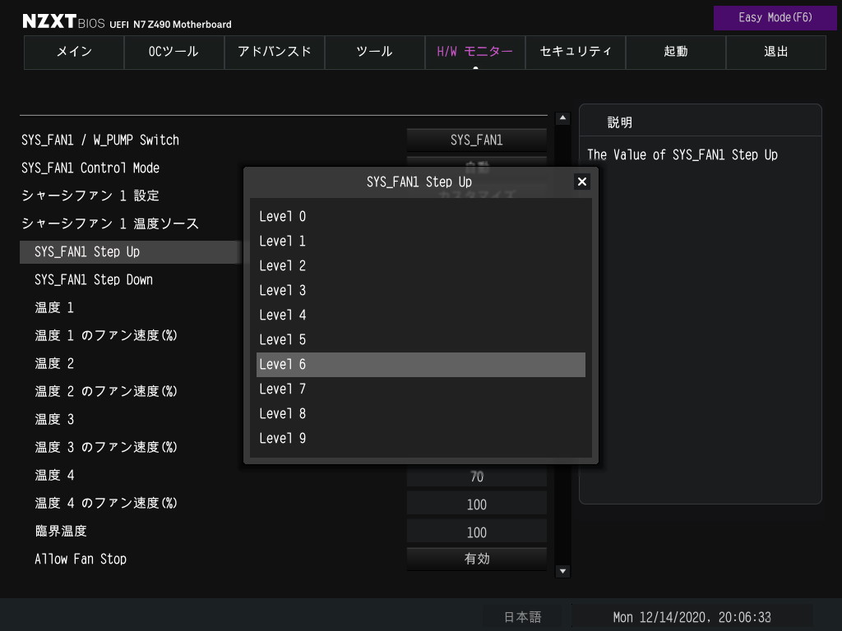The height and width of the screenshot is (631, 842).
Task: Click scrollbar up arrow
Action: click(x=562, y=118)
